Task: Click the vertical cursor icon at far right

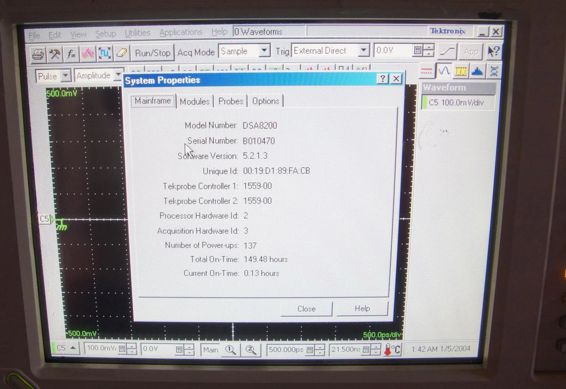Action: [494, 71]
